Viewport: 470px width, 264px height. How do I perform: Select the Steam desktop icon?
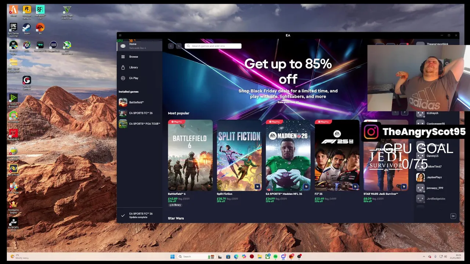pos(26,29)
